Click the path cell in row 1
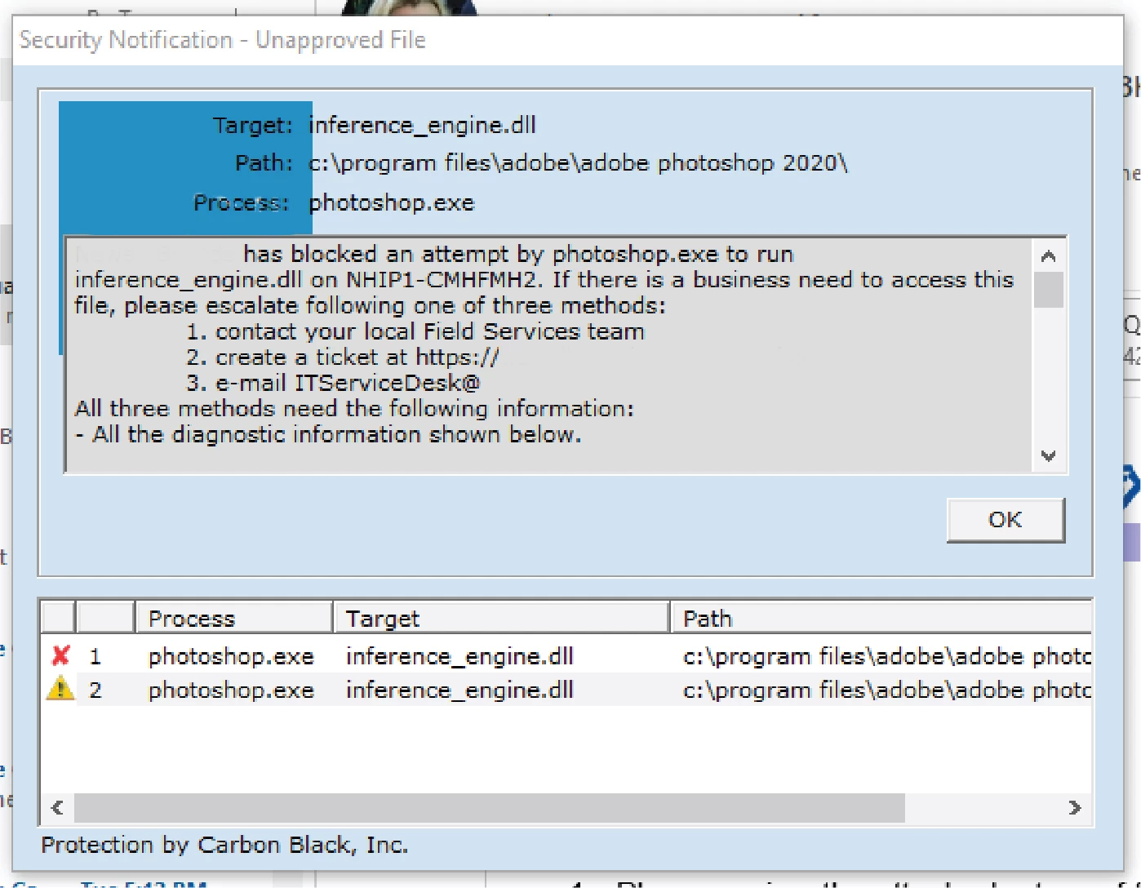The height and width of the screenshot is (888, 1141). [887, 656]
